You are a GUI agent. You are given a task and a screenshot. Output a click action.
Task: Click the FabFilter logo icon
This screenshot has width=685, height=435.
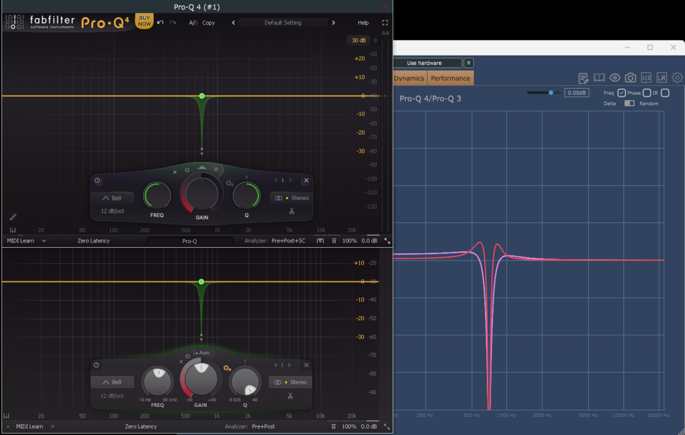pos(15,22)
